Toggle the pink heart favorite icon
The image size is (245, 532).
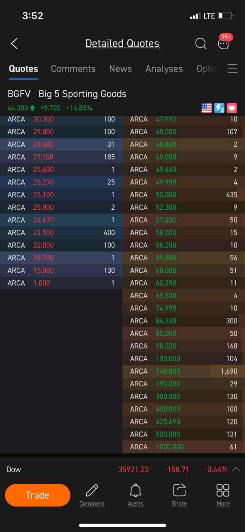click(232, 108)
